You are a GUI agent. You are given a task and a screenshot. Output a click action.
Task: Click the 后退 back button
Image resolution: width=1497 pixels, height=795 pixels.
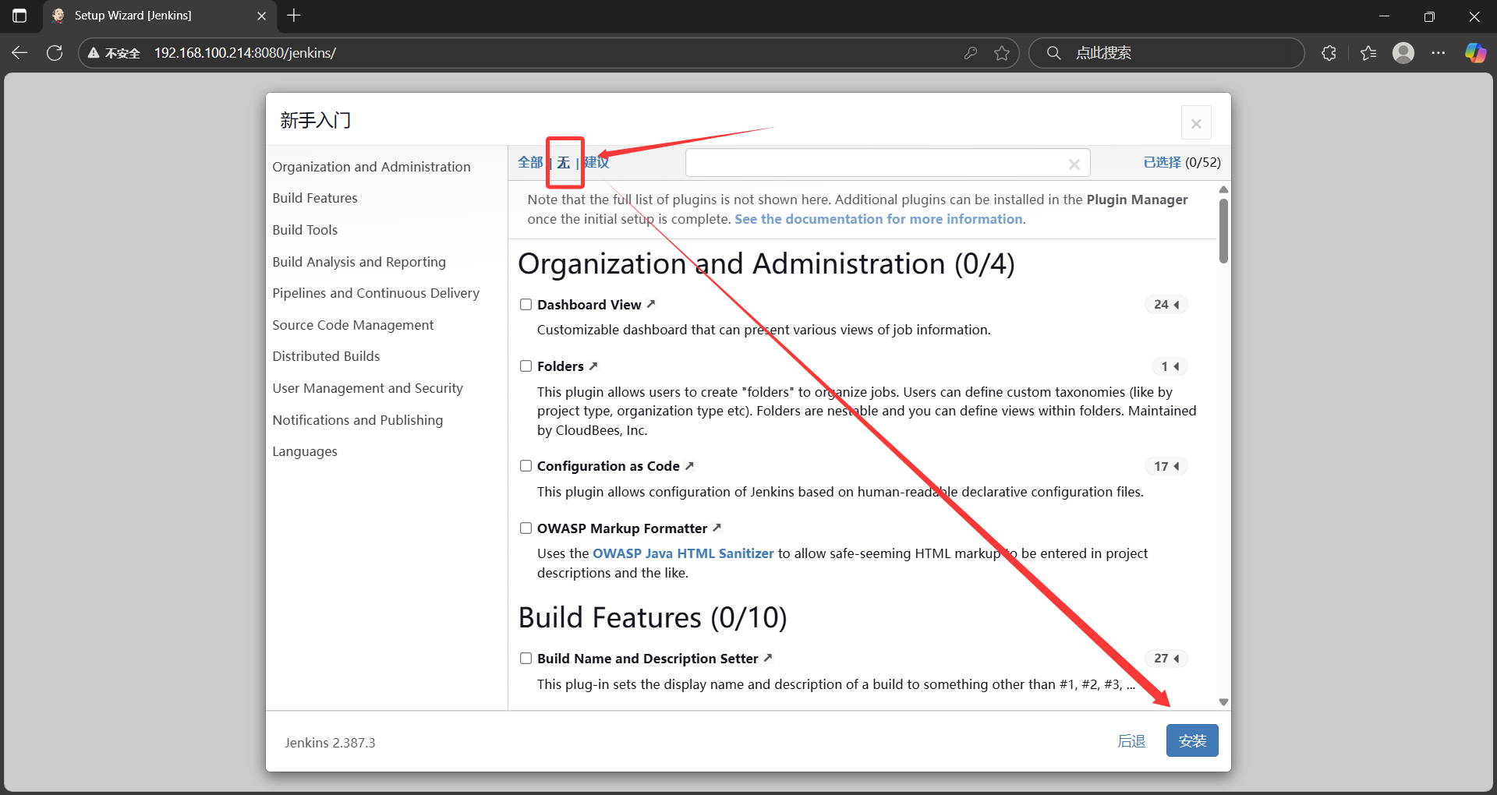point(1131,740)
